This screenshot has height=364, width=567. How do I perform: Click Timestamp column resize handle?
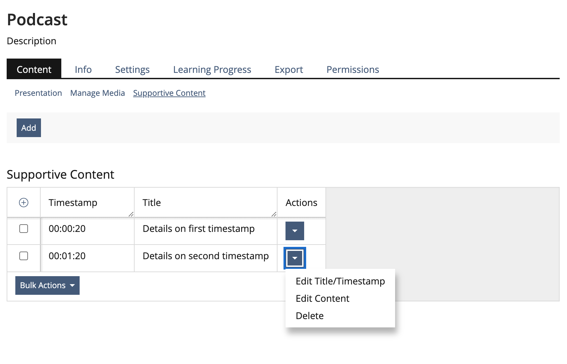(131, 214)
